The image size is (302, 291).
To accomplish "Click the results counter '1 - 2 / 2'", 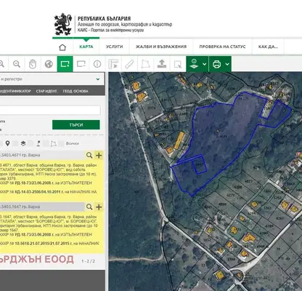I will (x=88, y=261).
